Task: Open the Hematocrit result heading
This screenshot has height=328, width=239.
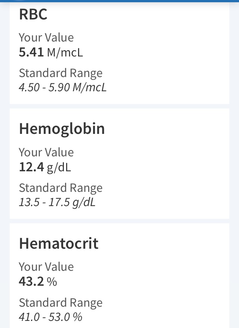Action: [x=59, y=243]
